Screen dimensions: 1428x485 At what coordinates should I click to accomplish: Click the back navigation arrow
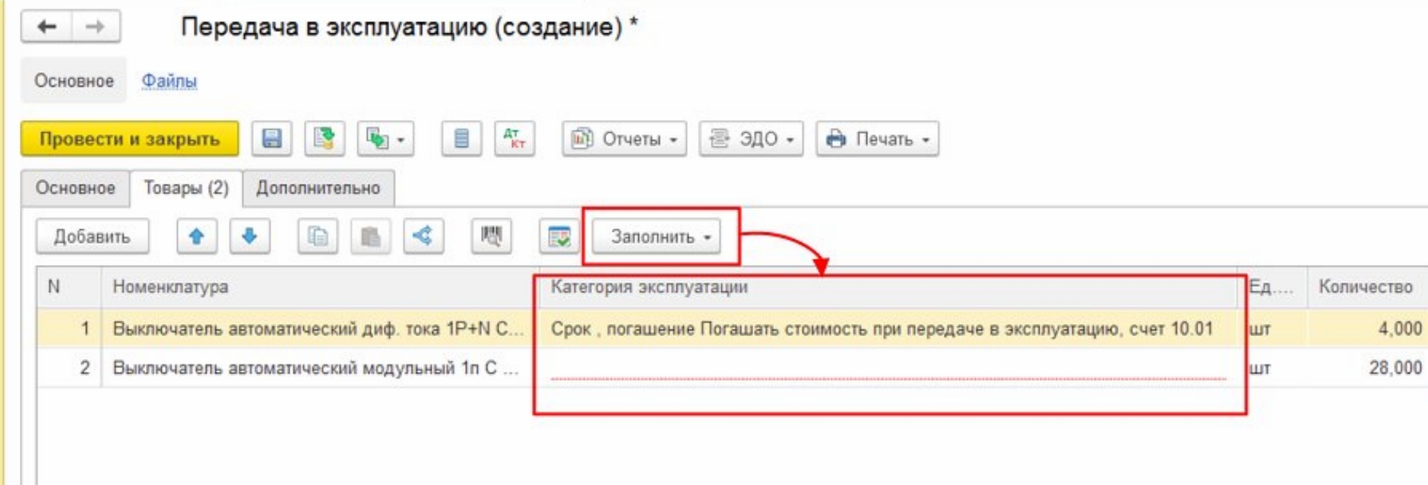(x=47, y=27)
